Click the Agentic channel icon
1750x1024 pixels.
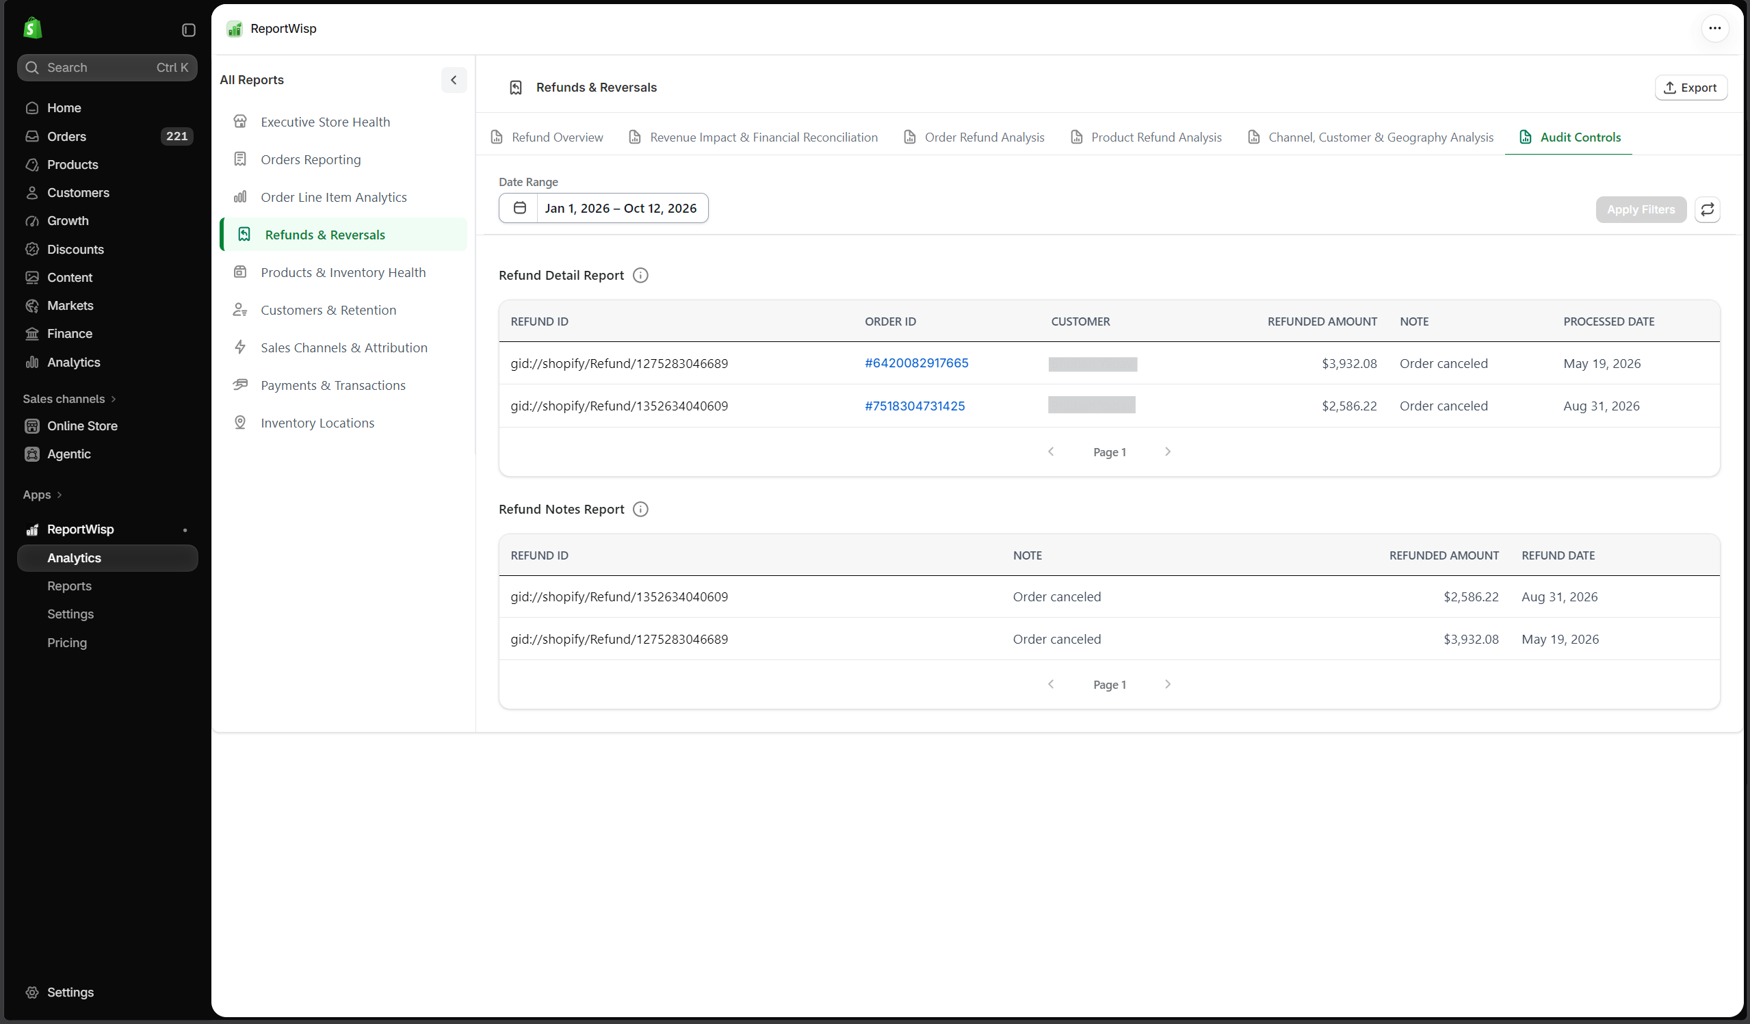point(32,454)
